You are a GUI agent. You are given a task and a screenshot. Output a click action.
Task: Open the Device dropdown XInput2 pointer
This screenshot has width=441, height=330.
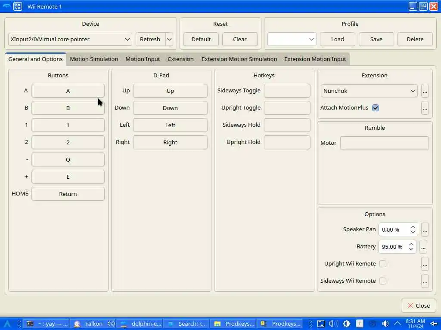(x=70, y=39)
